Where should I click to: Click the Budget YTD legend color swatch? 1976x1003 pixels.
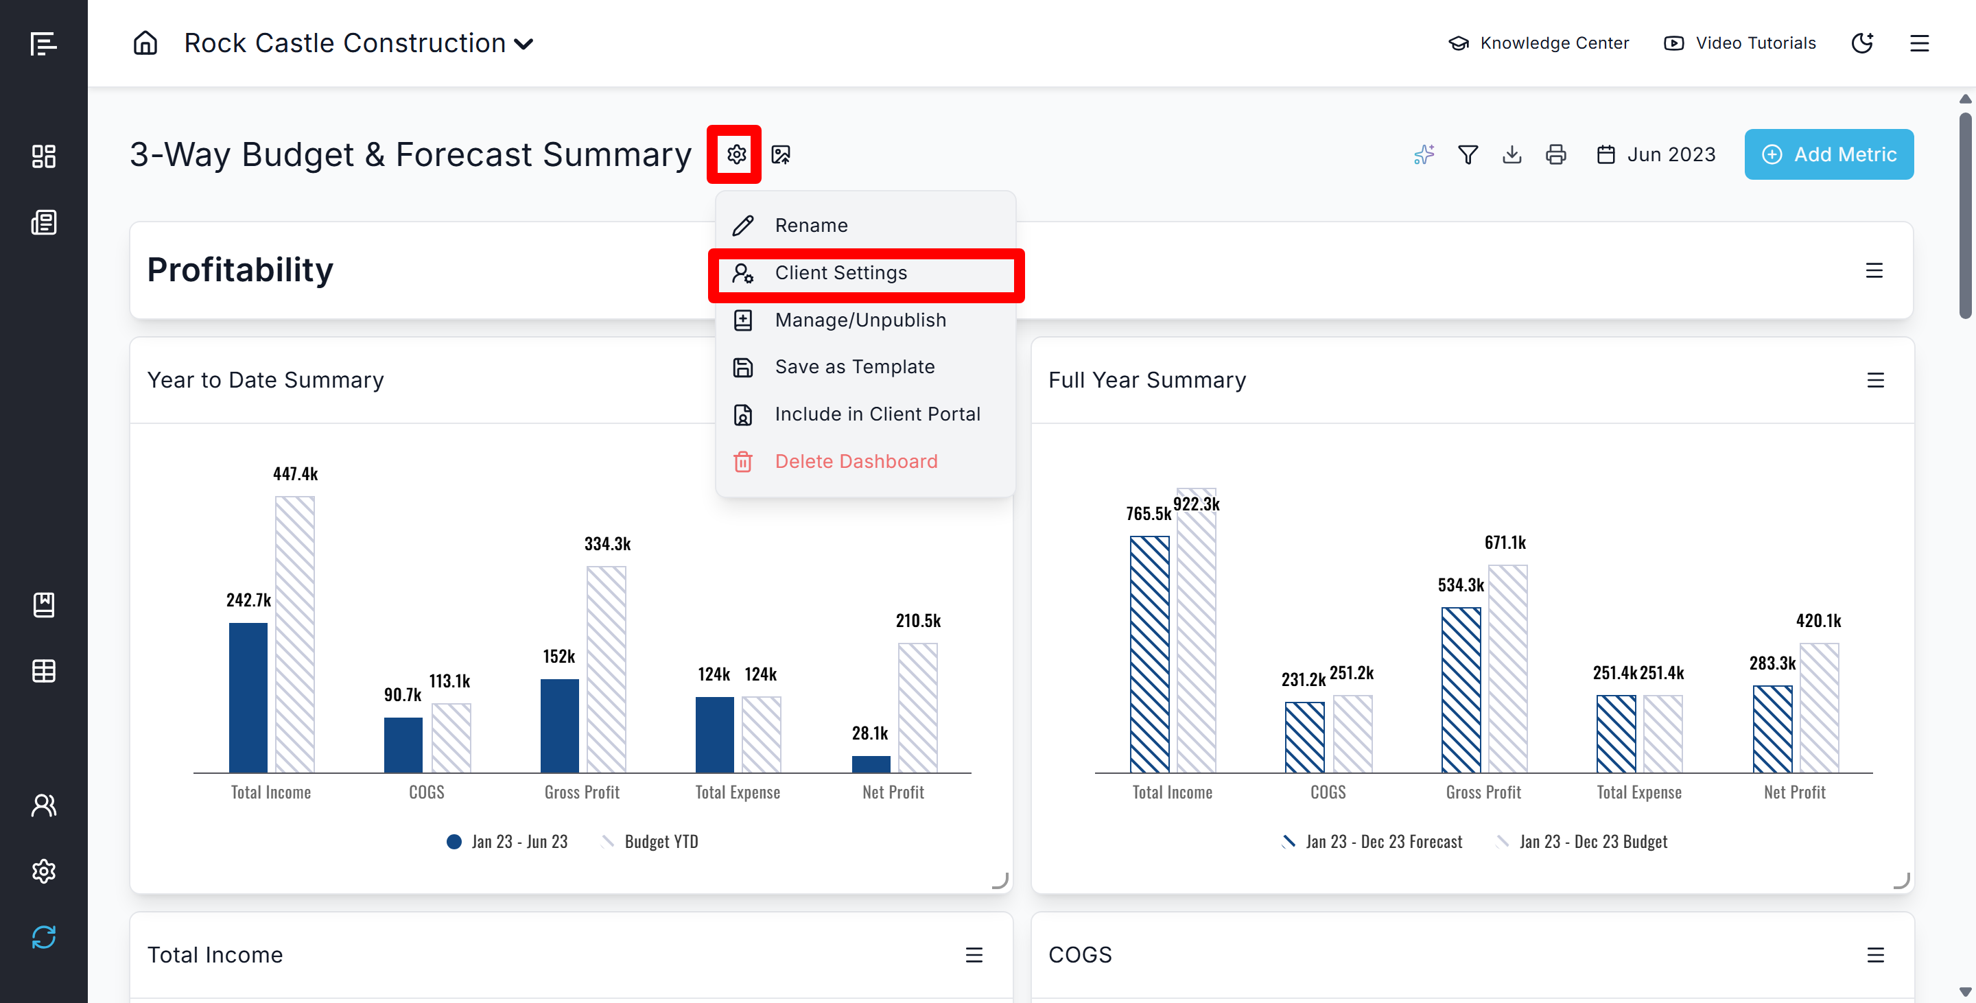pyautogui.click(x=607, y=841)
